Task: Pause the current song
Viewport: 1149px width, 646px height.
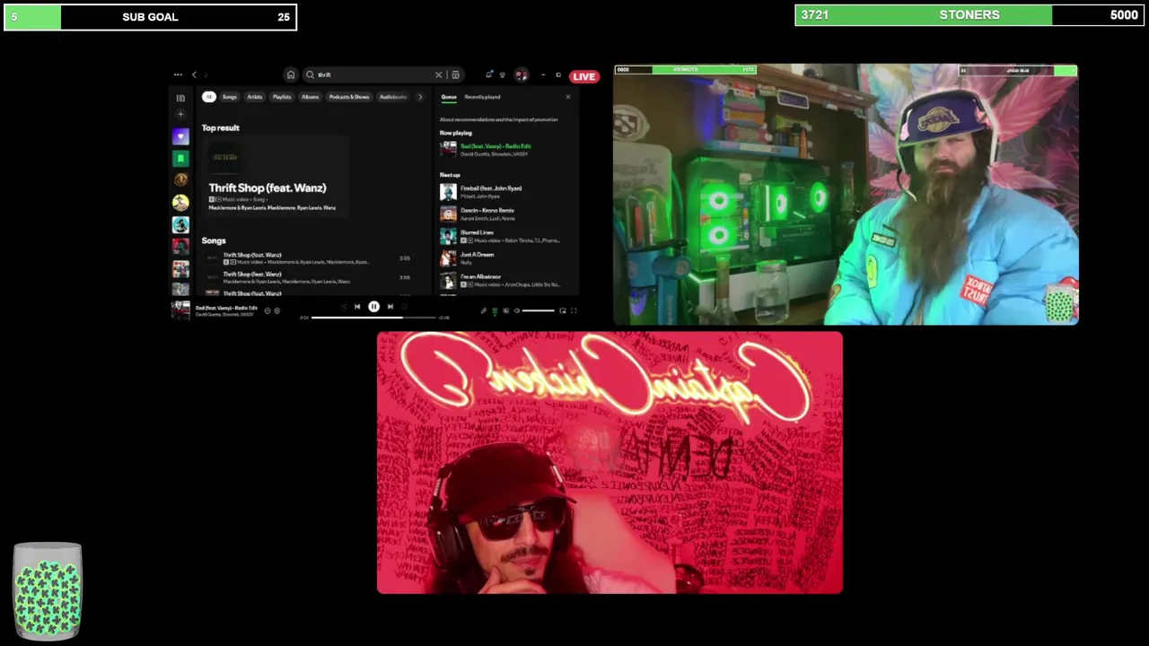Action: 373,307
